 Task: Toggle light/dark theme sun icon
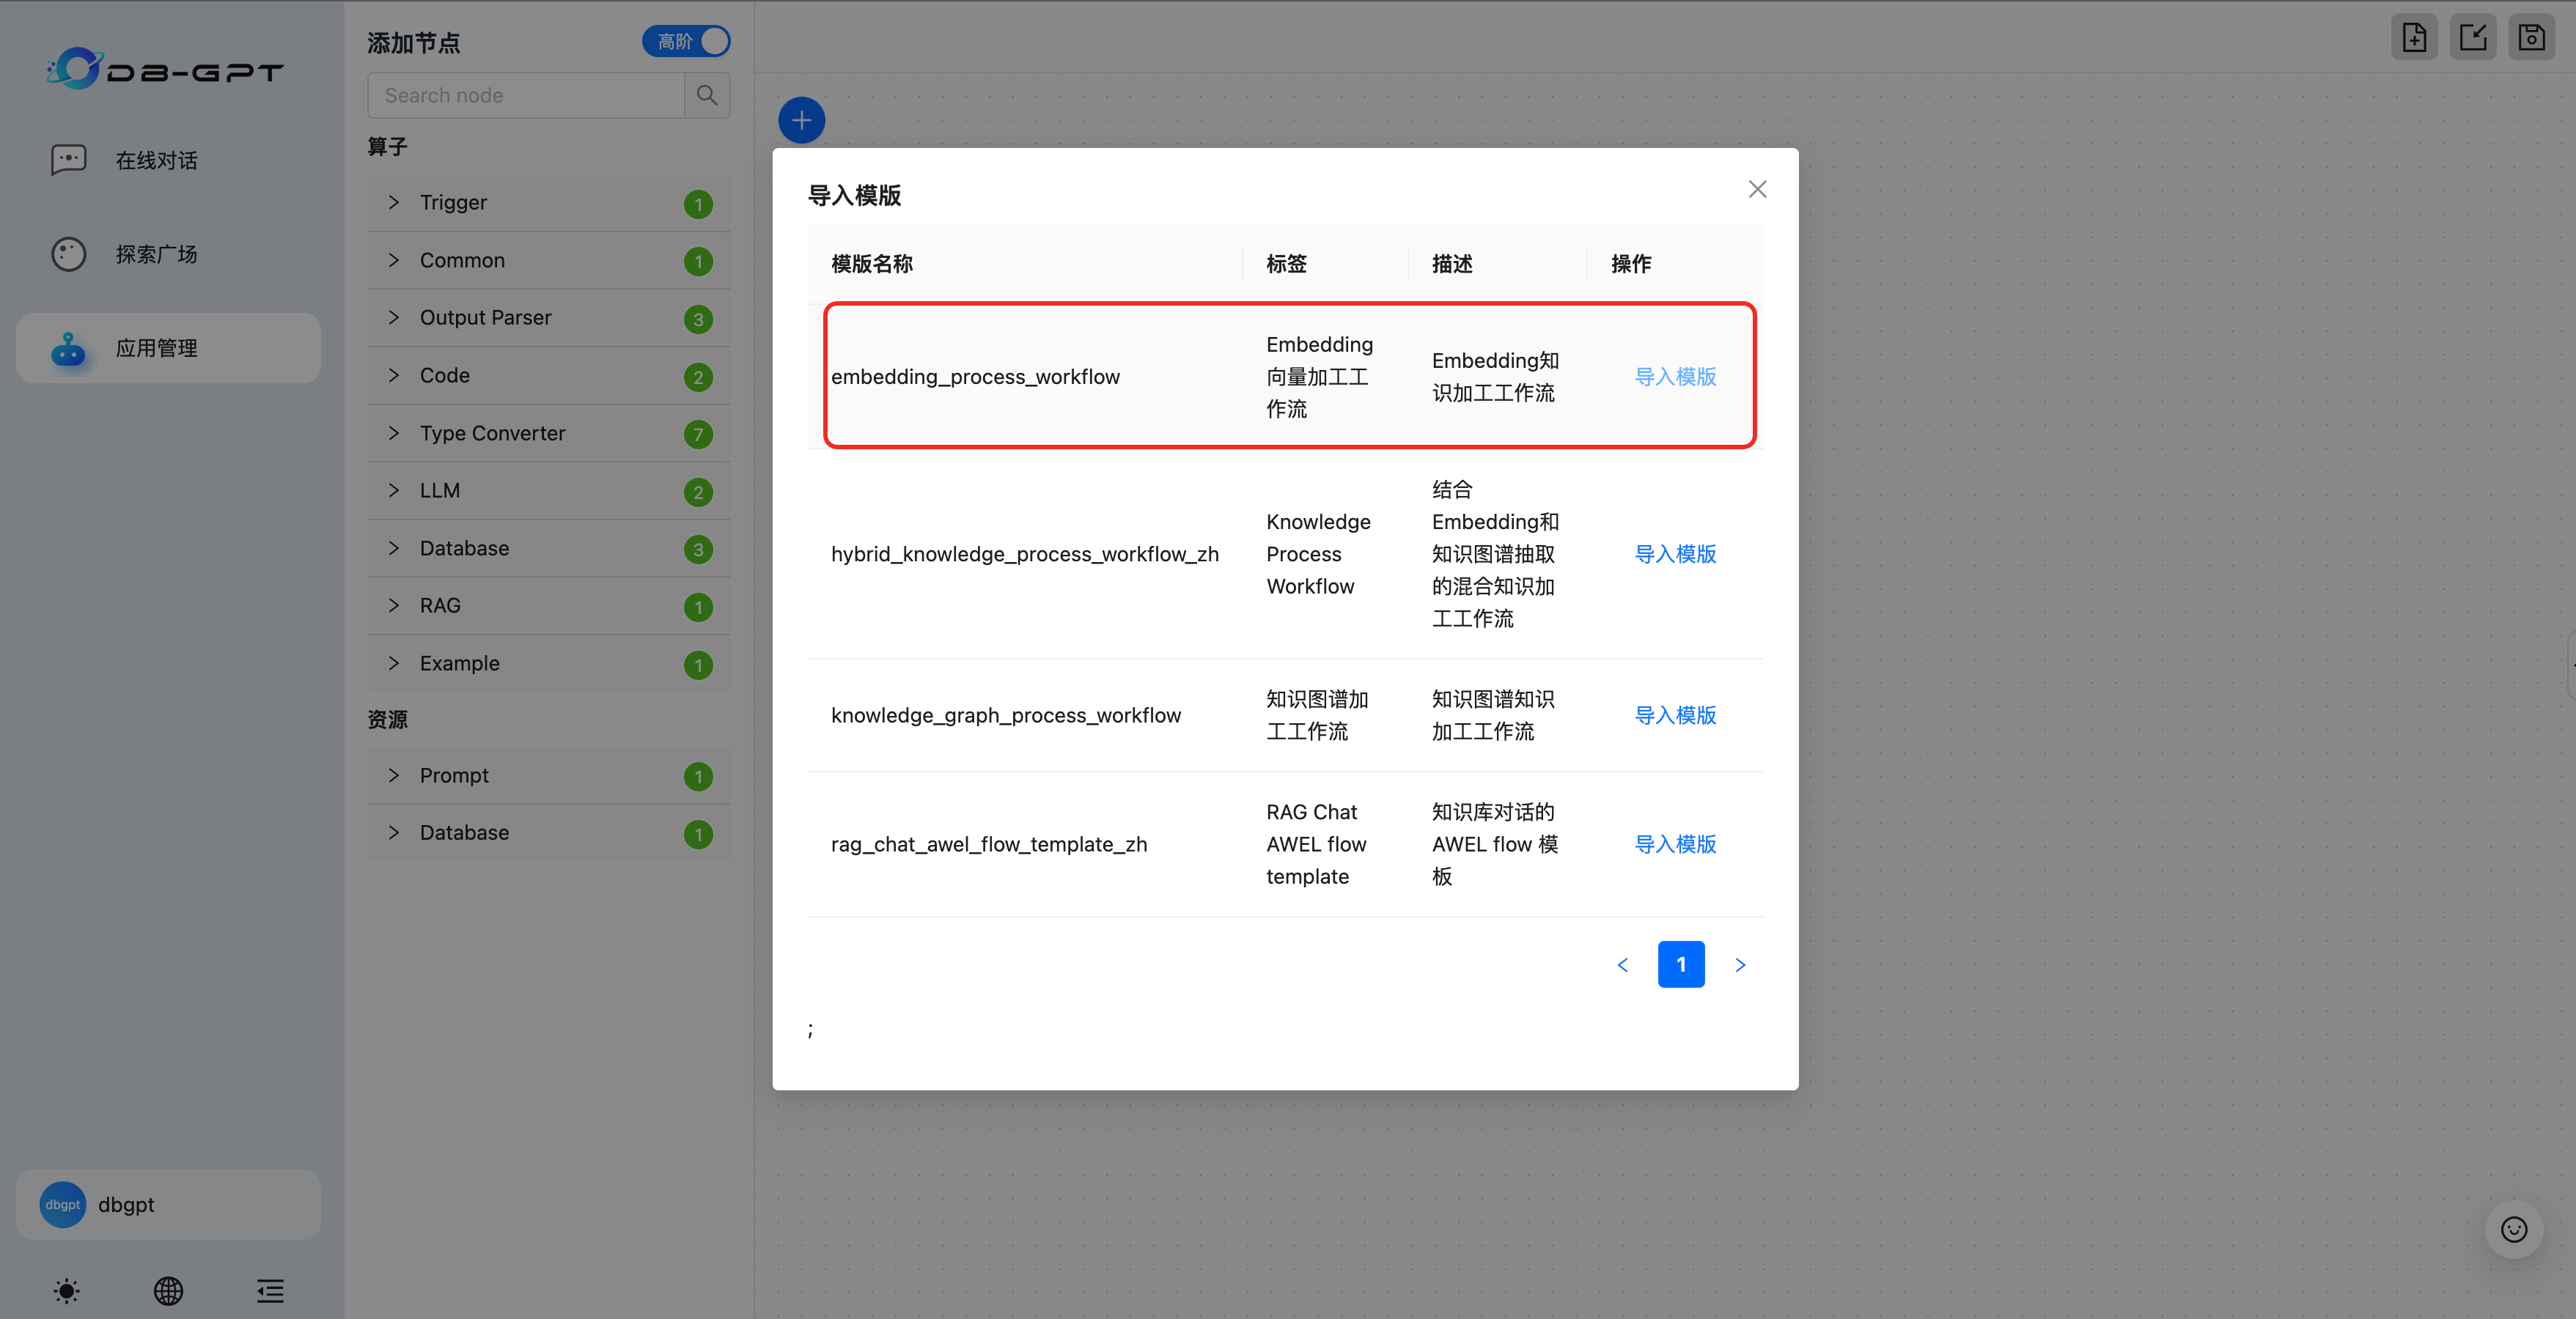66,1290
